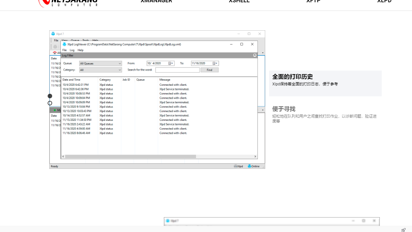
Task: Click the Online status icon
Action: click(249, 166)
